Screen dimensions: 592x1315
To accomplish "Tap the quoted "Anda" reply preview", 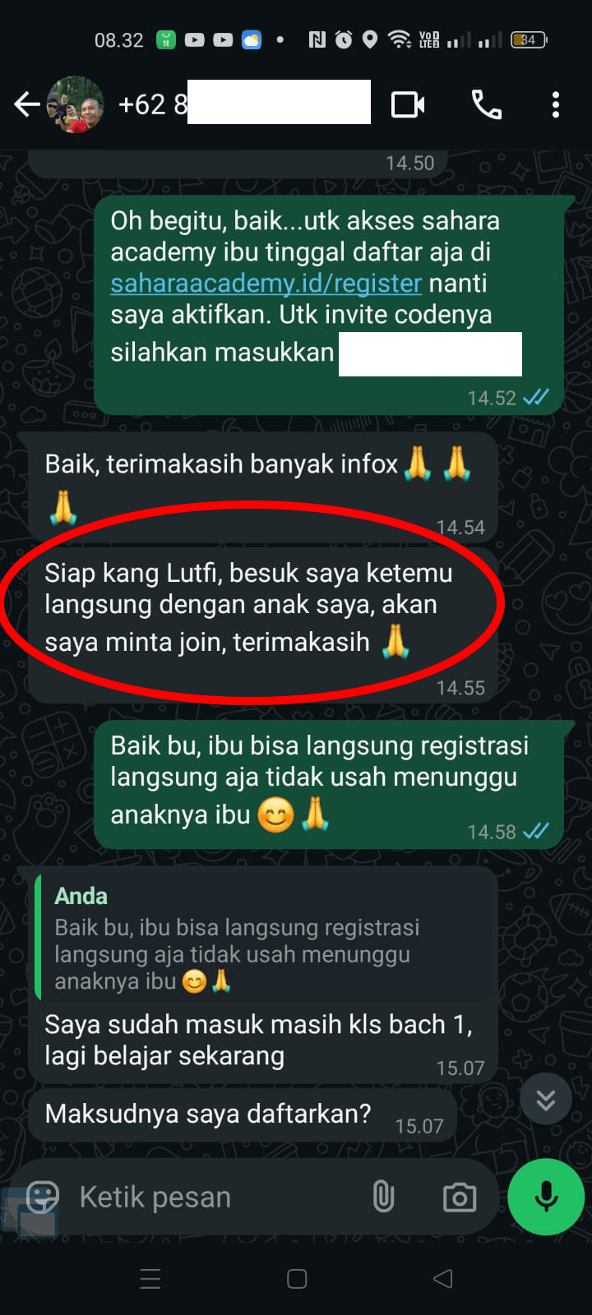I will [265, 937].
